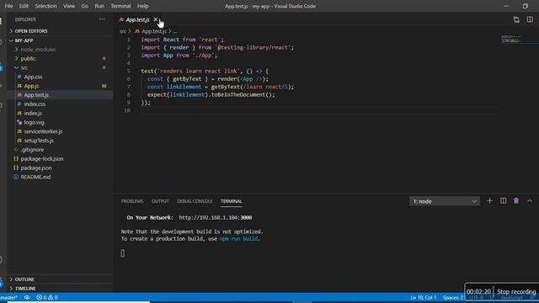This screenshot has width=539, height=303.
Task: Split the terminal pane
Action: coord(503,200)
